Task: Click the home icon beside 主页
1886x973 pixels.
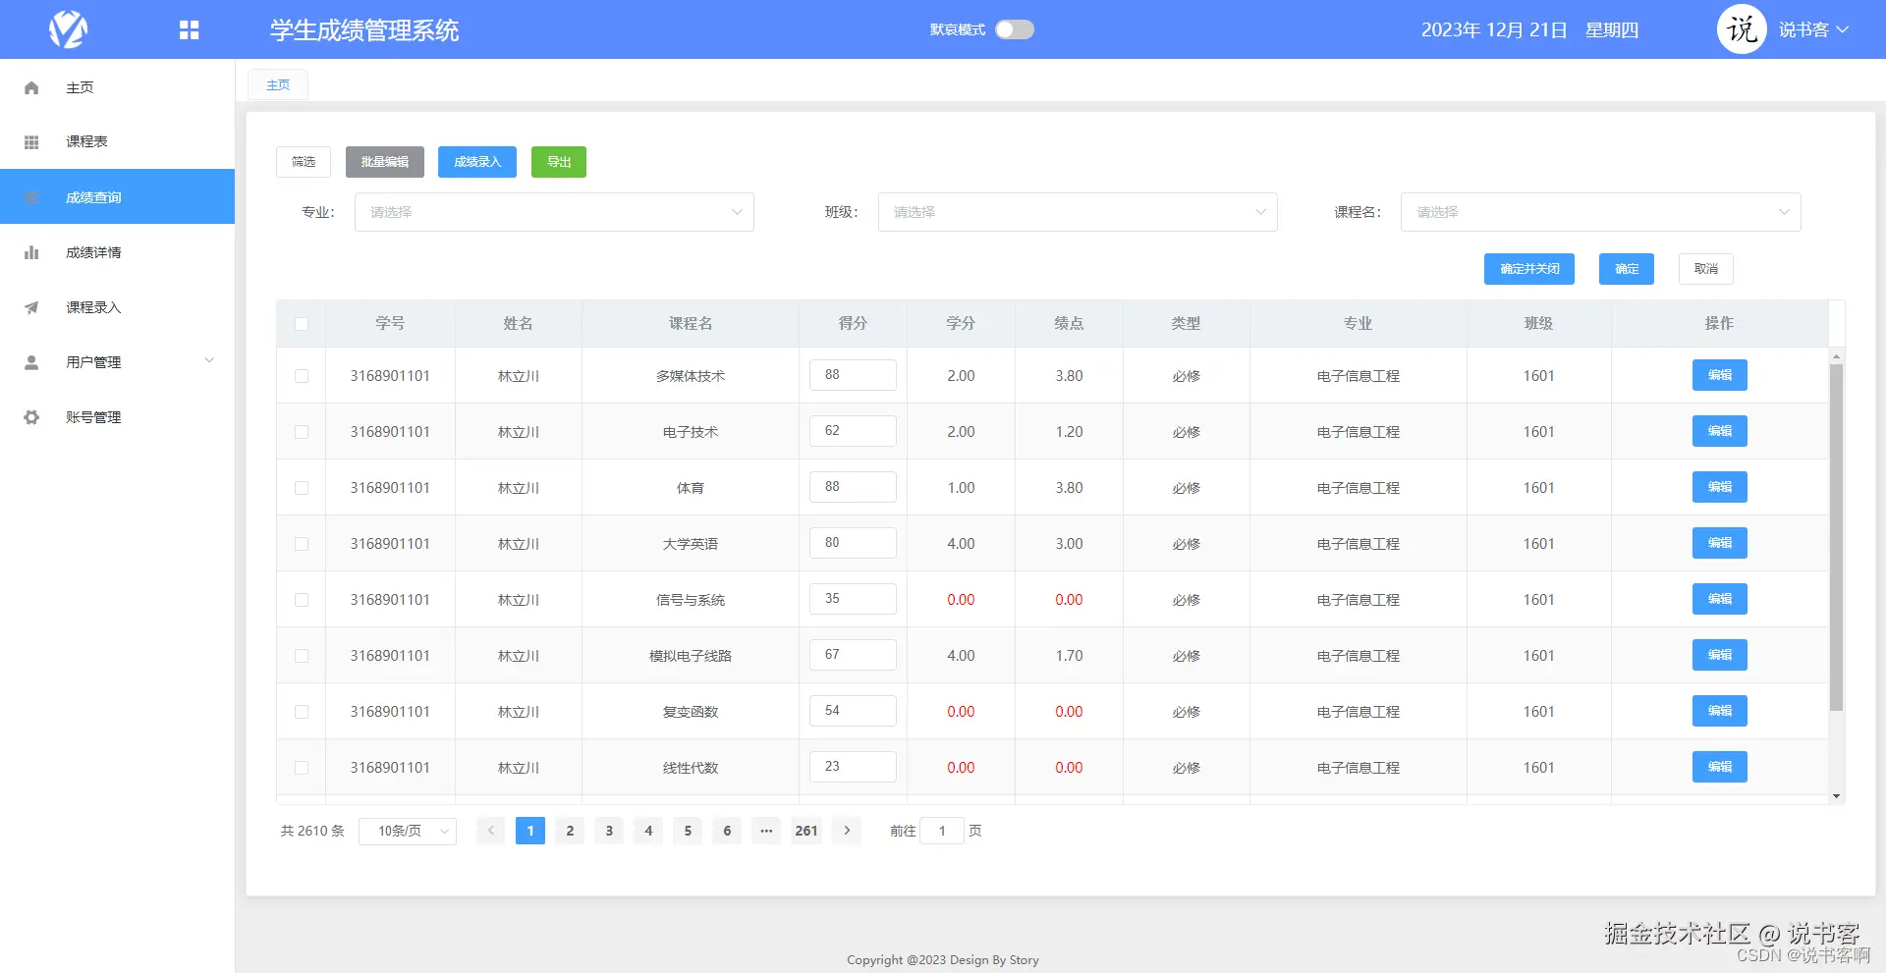Action: click(31, 87)
